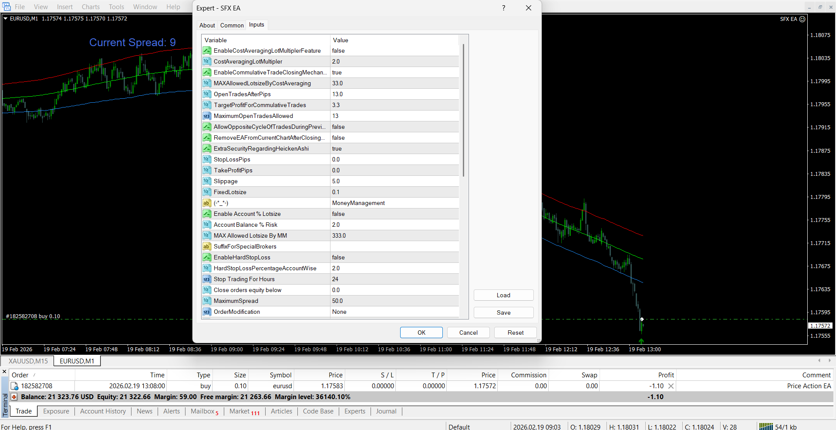
Task: Click the icon next to SuffixForSpecialBrokers
Action: coord(207,246)
